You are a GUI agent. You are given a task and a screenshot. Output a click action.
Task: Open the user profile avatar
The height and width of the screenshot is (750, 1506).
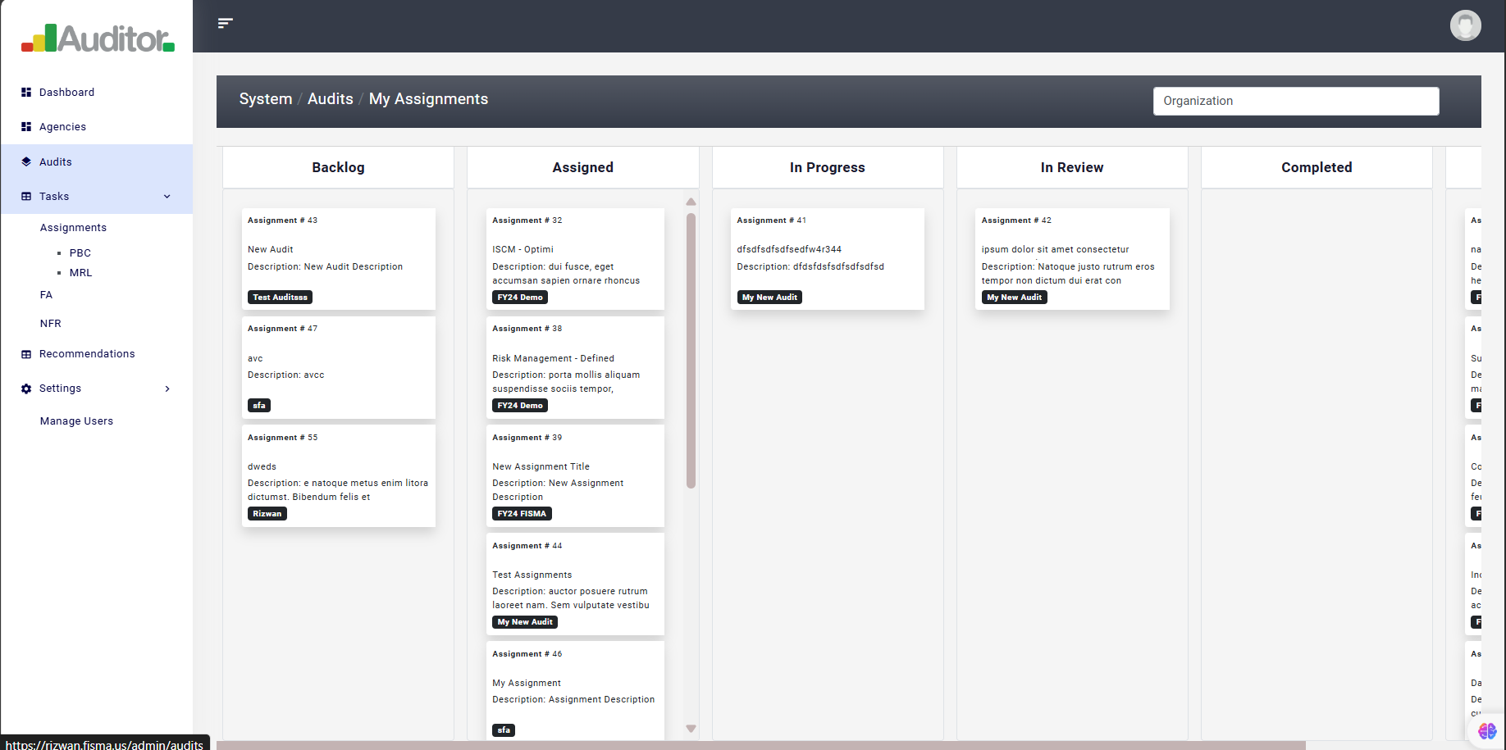click(1464, 25)
